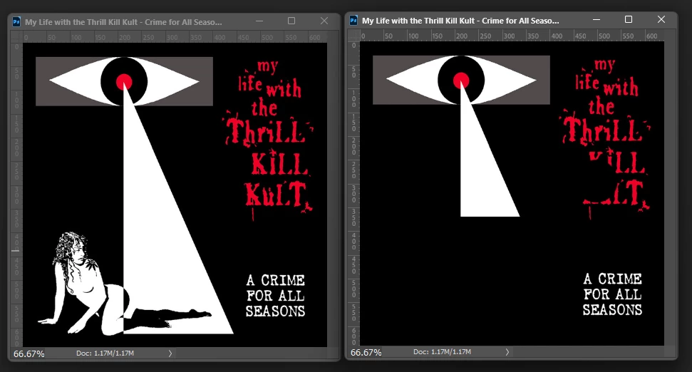Click the vertical ruler in left window
The width and height of the screenshot is (692, 372).
(x=17, y=195)
